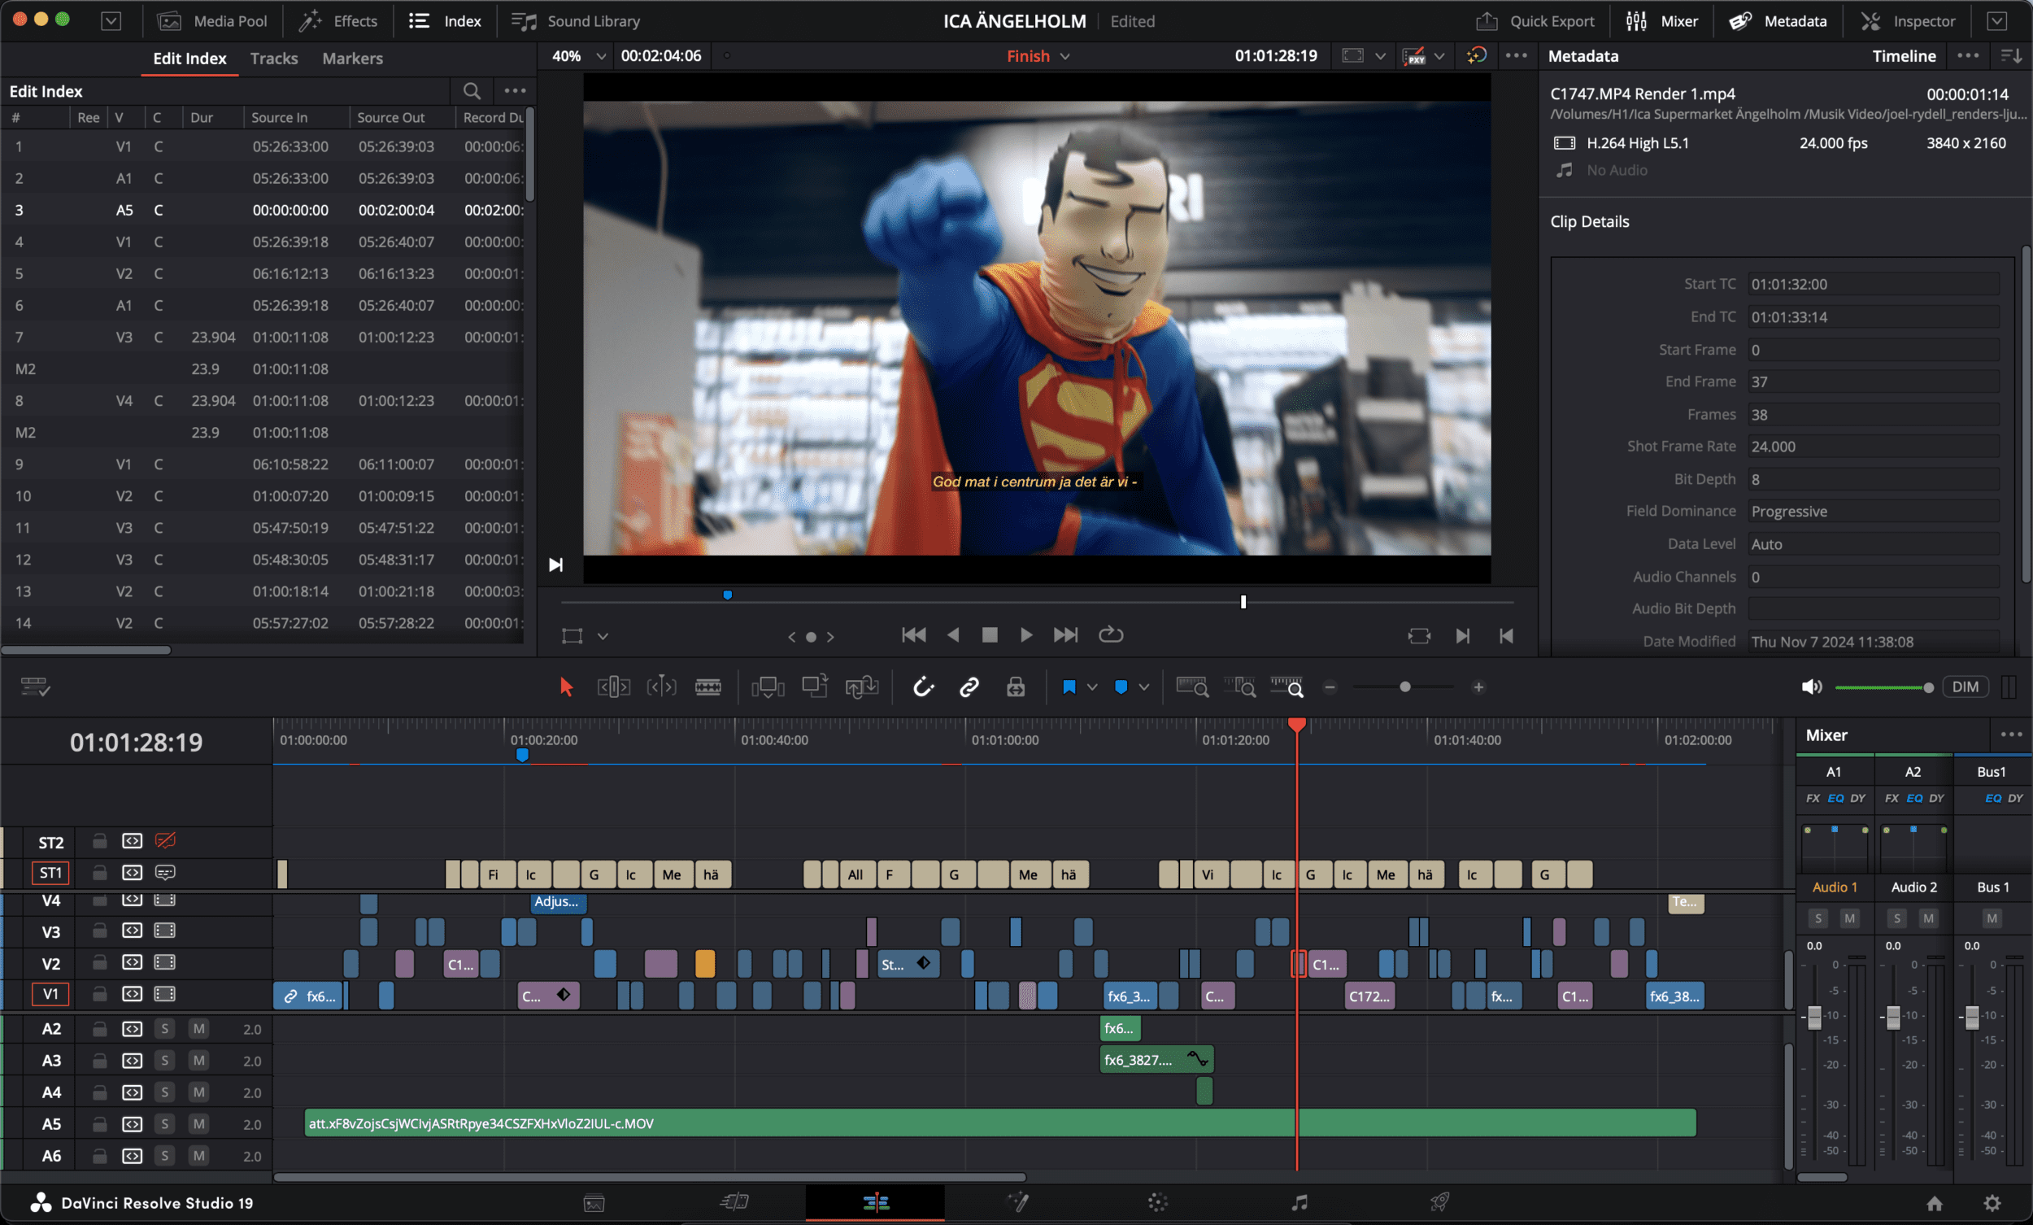
Task: Mute monitoring with the speaker icon
Action: coord(1811,687)
